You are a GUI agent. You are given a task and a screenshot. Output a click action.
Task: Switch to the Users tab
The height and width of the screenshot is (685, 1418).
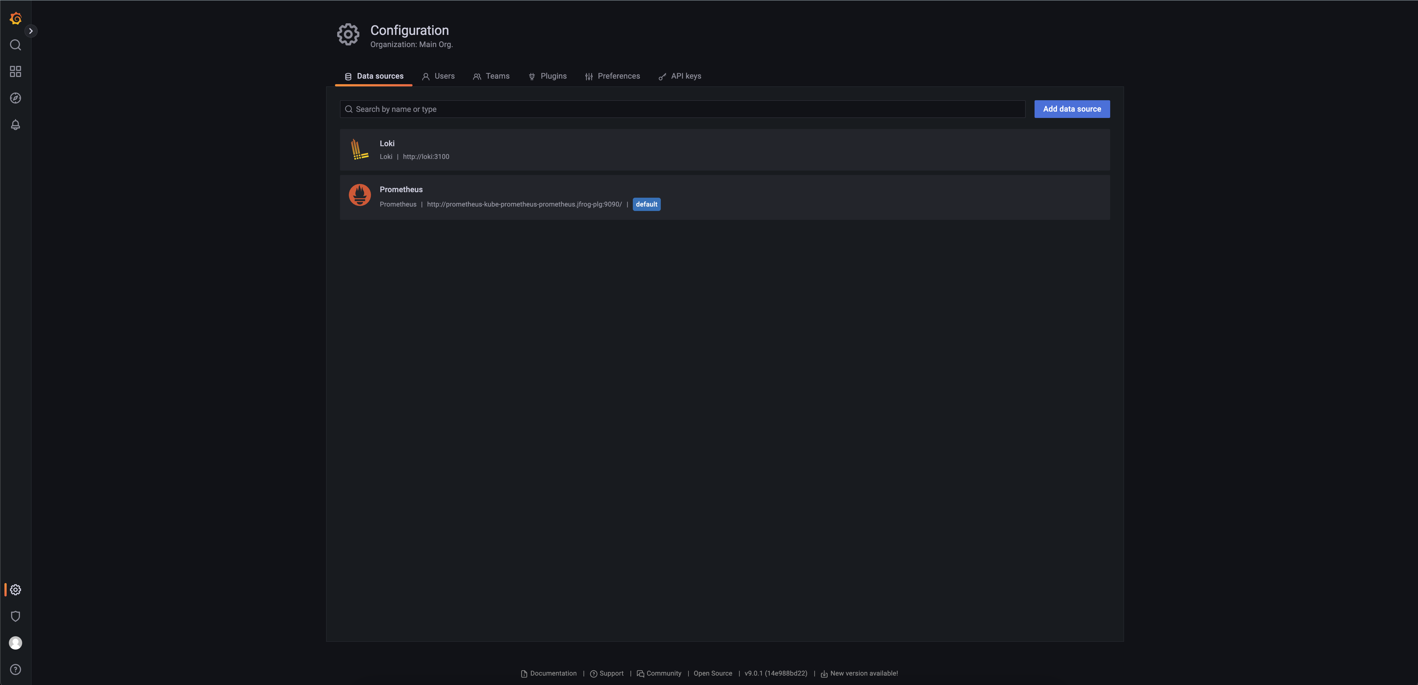438,76
